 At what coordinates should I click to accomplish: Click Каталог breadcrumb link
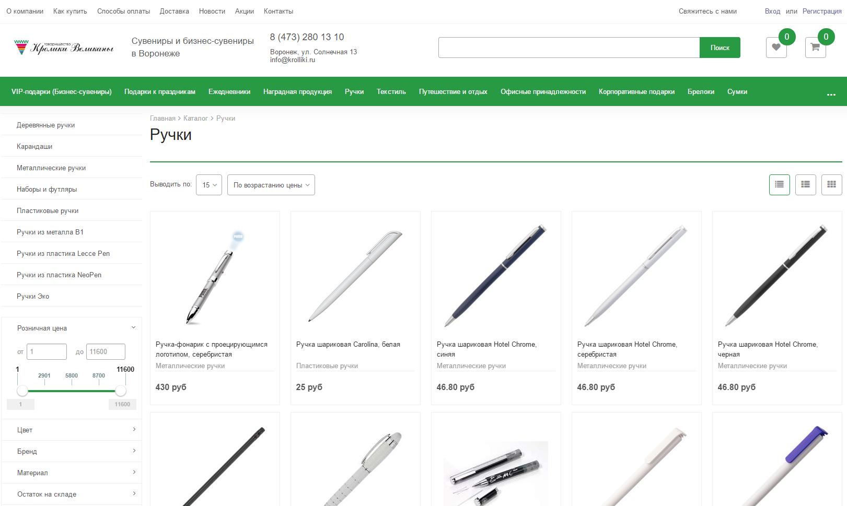click(195, 119)
